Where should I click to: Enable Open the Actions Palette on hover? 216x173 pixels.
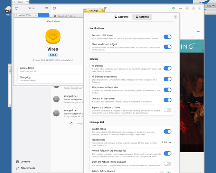168,164
